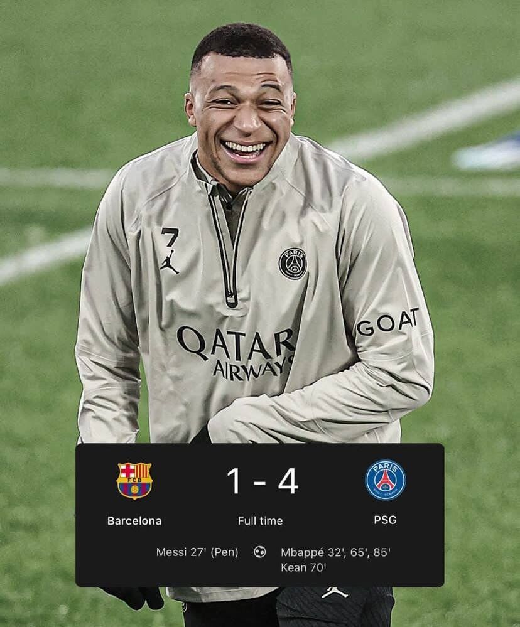Click the Jumpman logo on the shorts
Viewport: 520px width, 627px height.
tap(334, 592)
